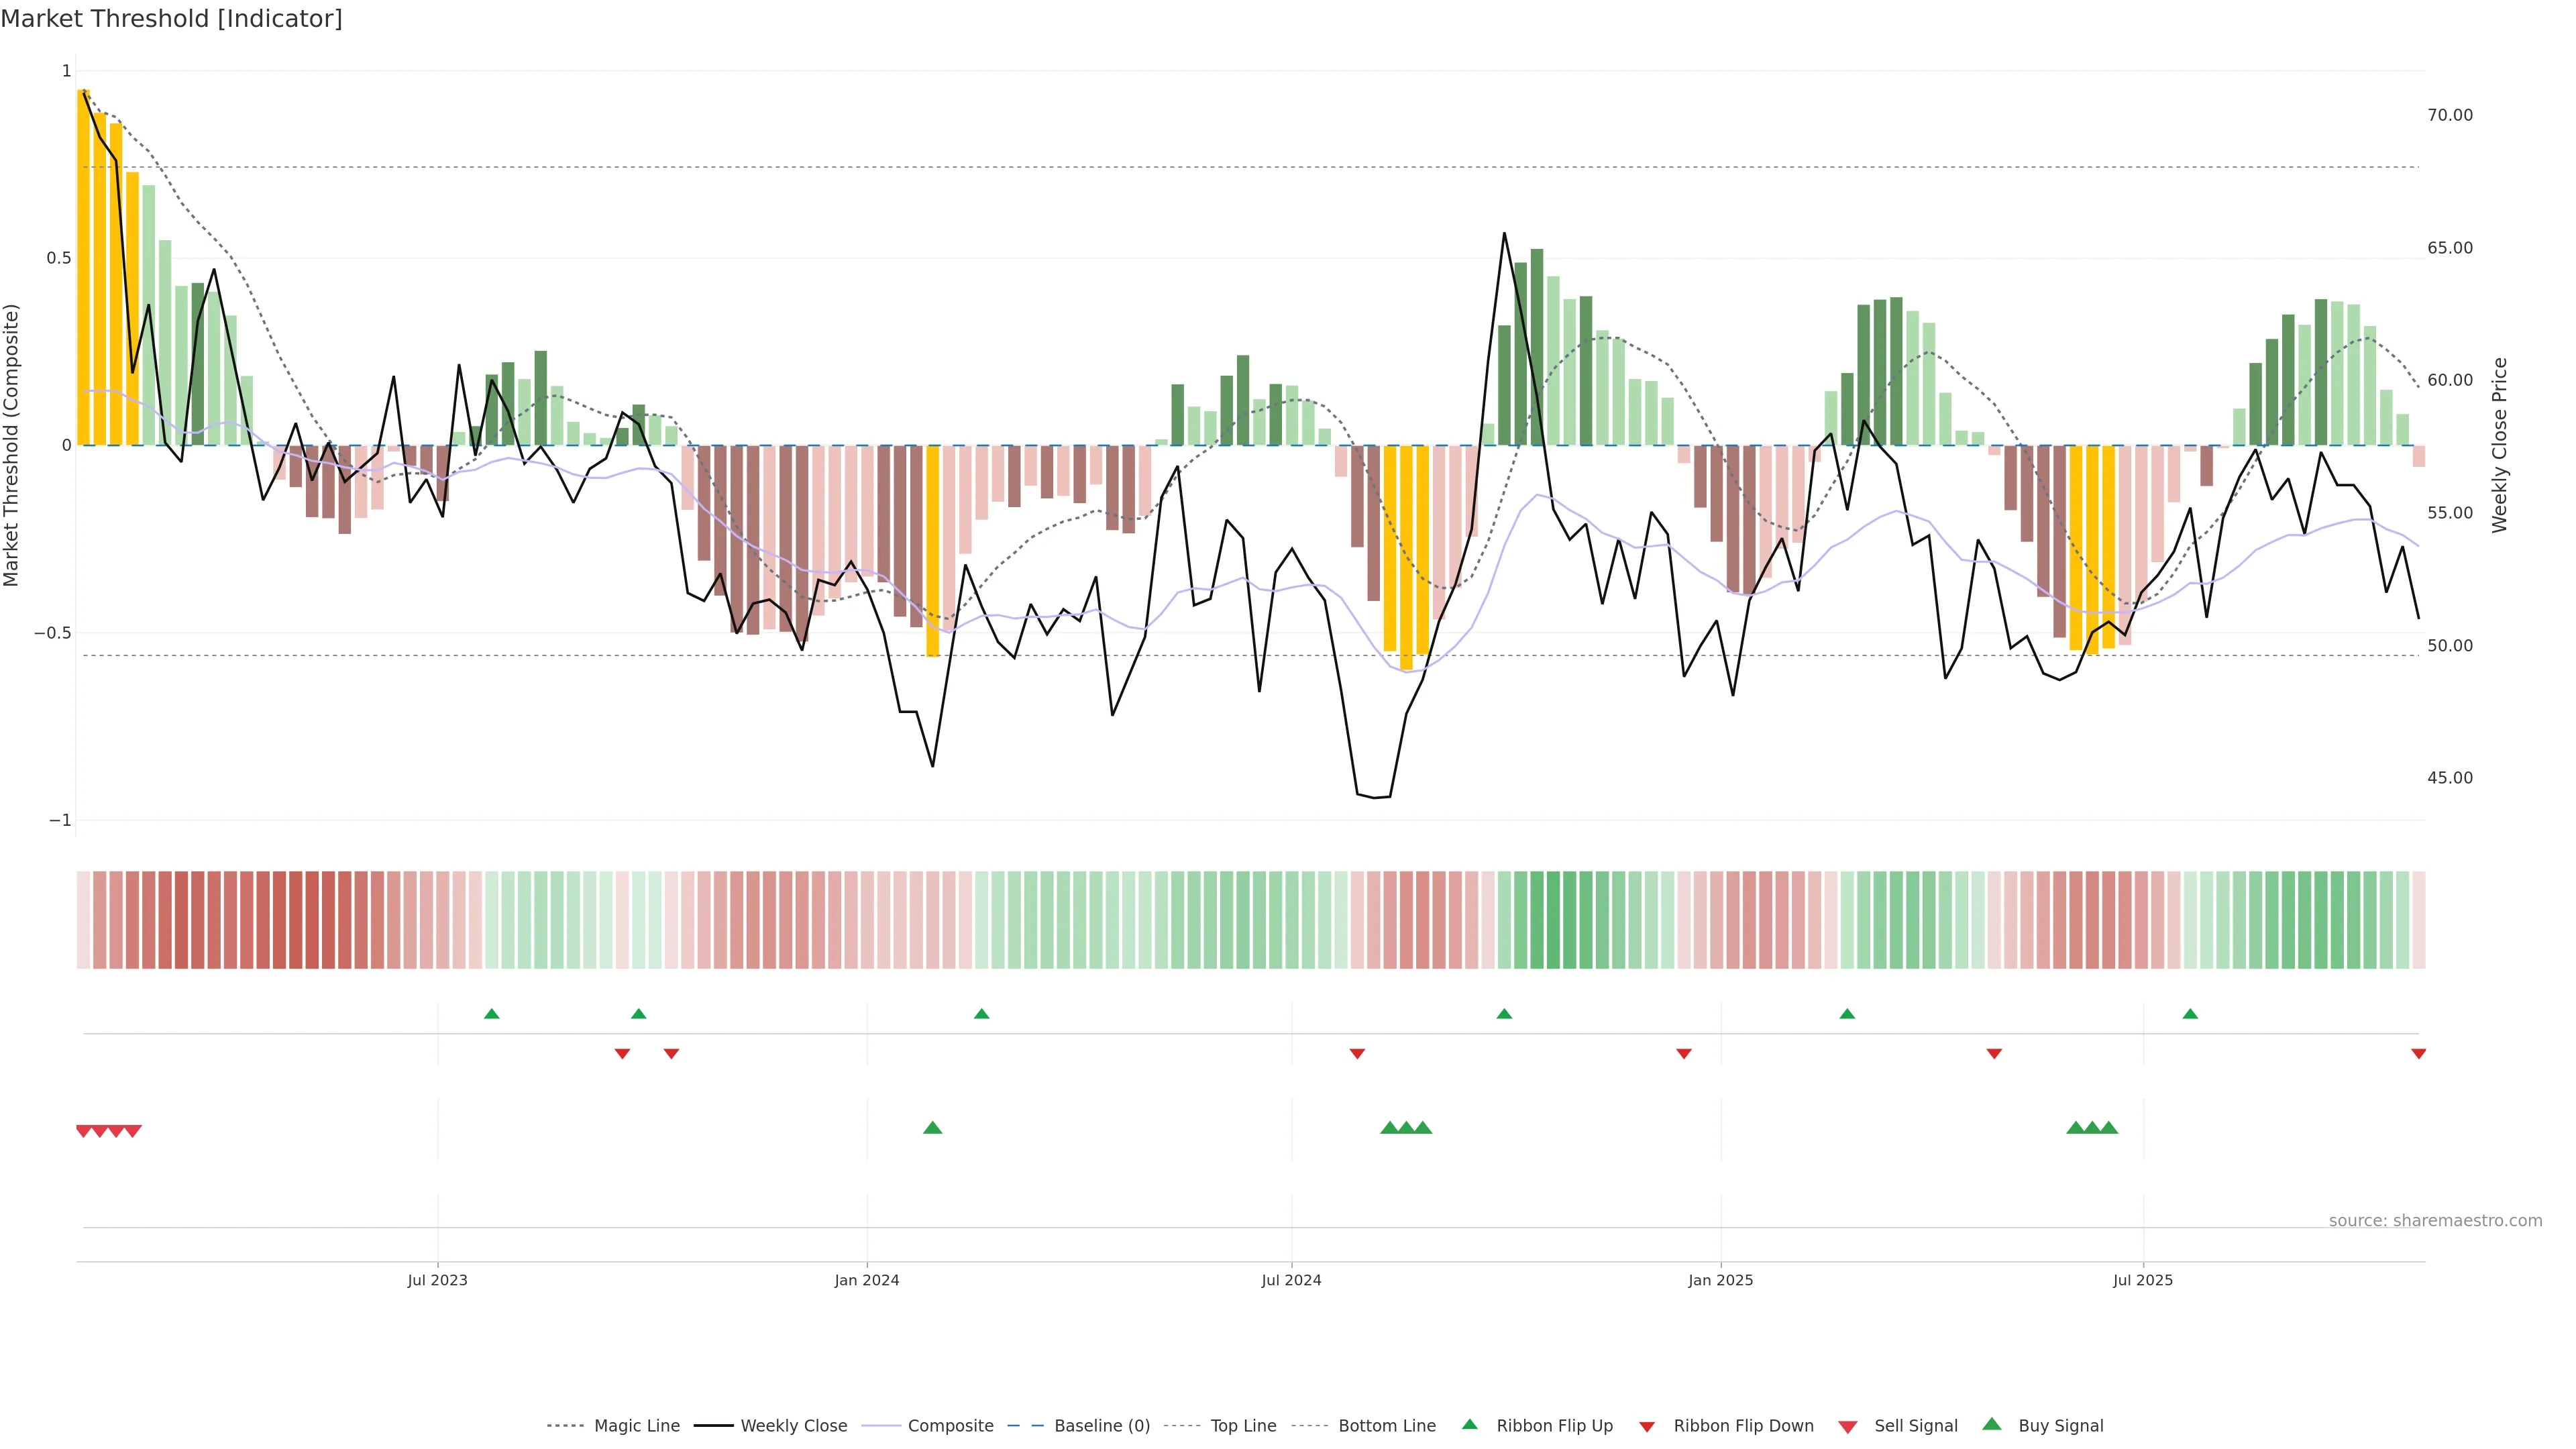
Task: Toggle Weekly Close legend entry
Action: tap(793, 1425)
